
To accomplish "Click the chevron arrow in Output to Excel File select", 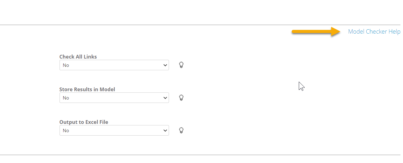I will [165, 130].
